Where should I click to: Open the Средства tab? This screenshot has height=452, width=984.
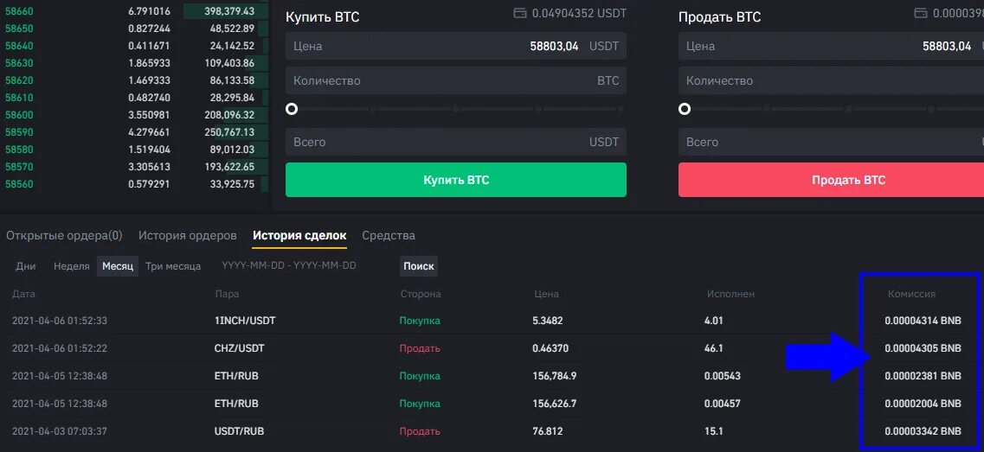(x=389, y=235)
